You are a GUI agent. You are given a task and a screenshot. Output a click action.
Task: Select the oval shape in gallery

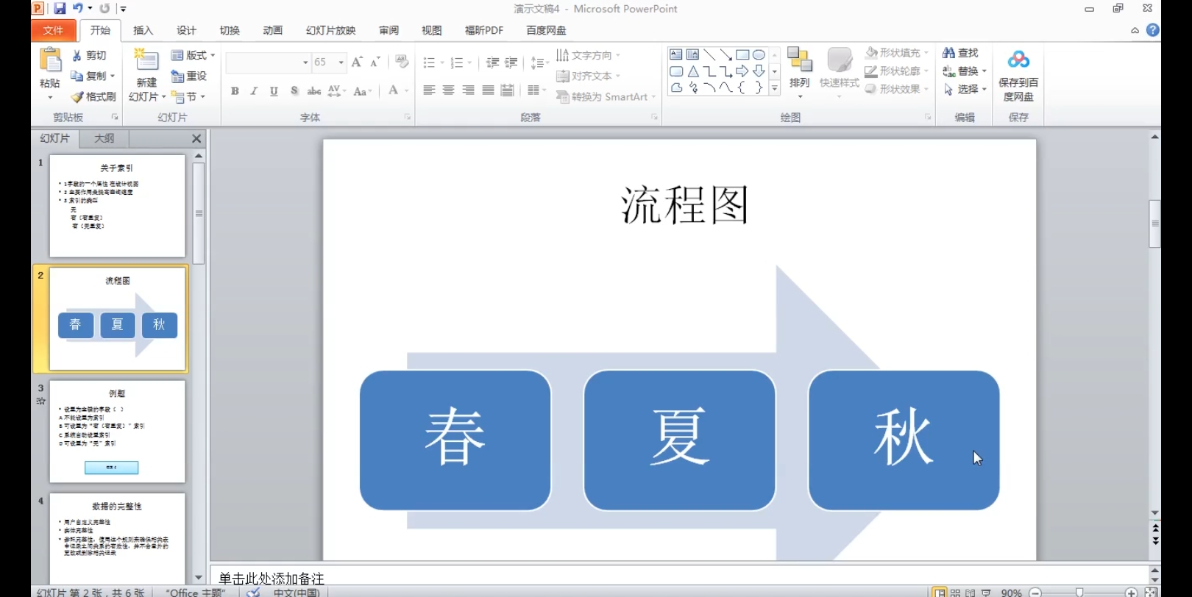click(759, 54)
